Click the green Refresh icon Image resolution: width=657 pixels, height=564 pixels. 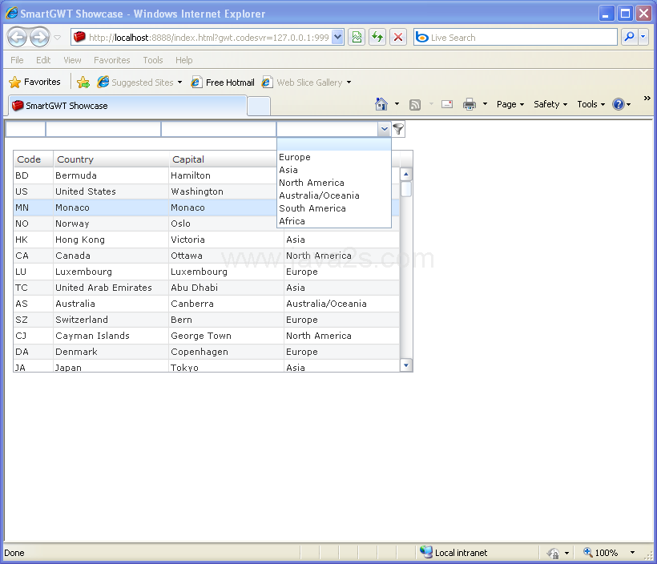(x=377, y=38)
